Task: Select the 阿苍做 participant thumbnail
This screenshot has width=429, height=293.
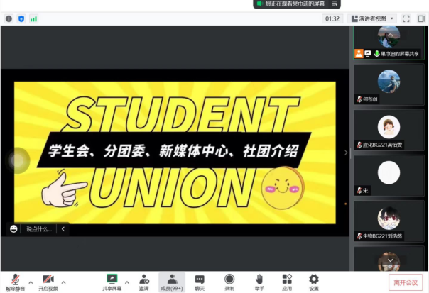Action: (x=389, y=85)
